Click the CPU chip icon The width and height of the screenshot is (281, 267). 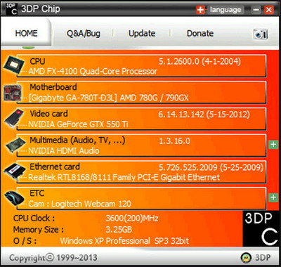coord(13,65)
